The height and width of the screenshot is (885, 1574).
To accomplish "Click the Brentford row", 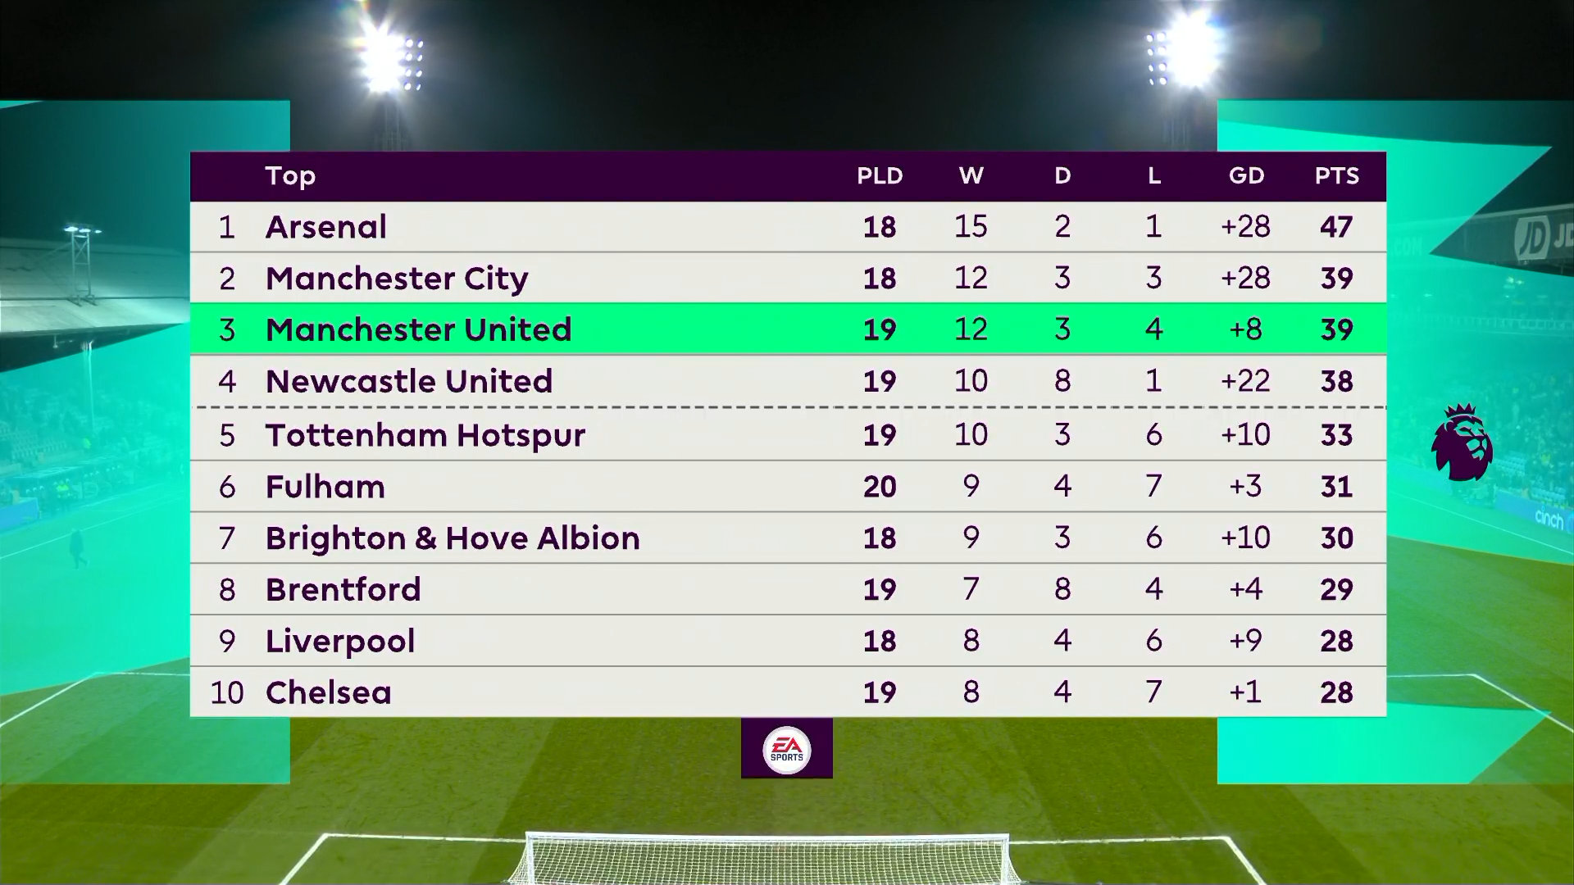I will pyautogui.click(x=787, y=590).
